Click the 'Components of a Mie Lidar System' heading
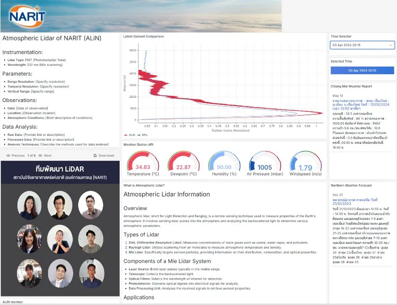 pyautogui.click(x=167, y=261)
